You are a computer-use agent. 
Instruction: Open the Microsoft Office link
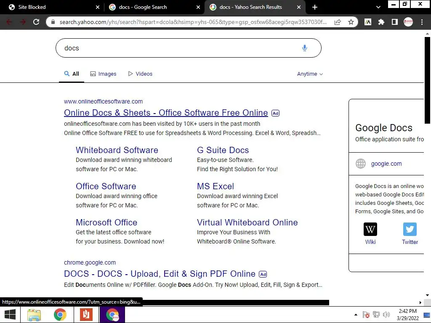[106, 222]
